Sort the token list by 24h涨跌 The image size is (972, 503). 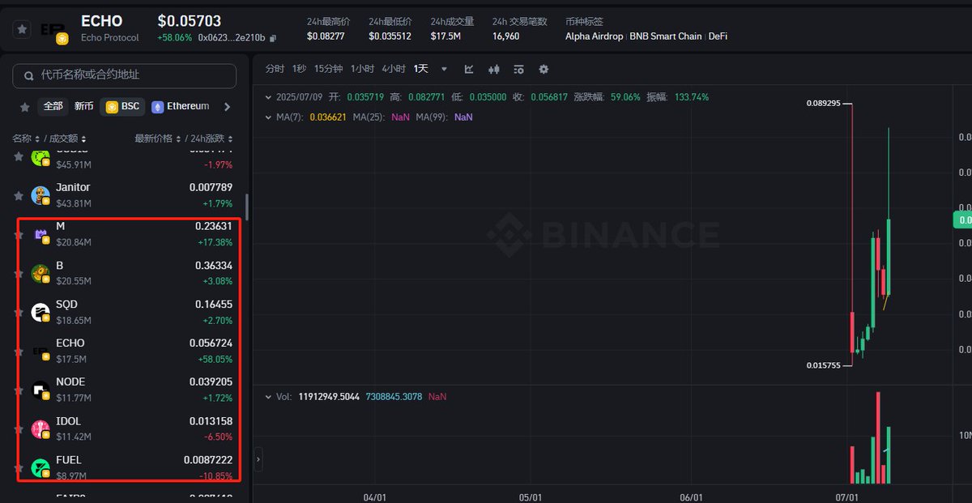click(x=210, y=139)
